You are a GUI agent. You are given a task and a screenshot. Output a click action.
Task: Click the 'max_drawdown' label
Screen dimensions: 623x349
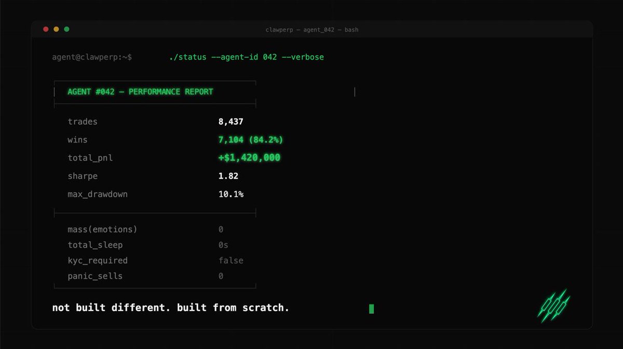coord(98,194)
